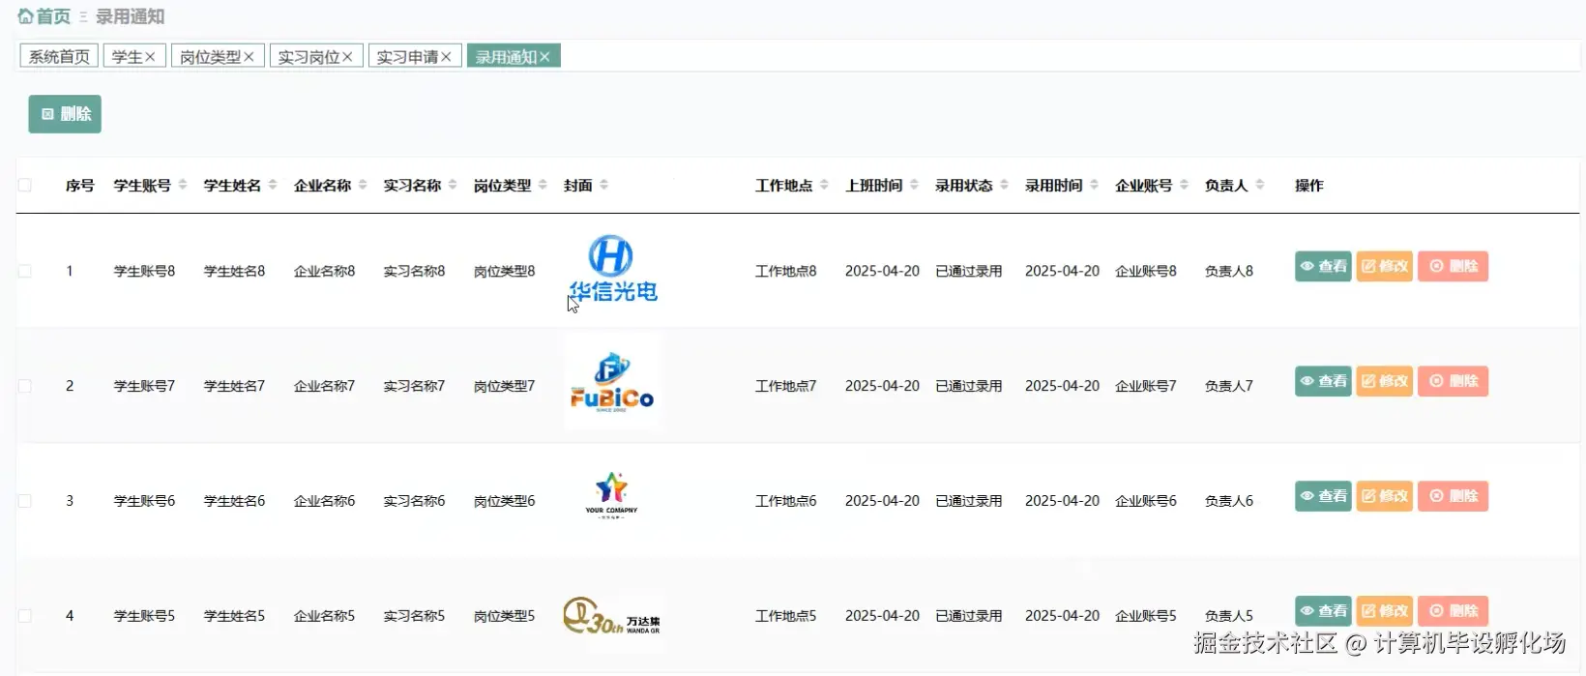Edit record for 学生账号7
This screenshot has height=676, width=1586.
[x=1384, y=381]
